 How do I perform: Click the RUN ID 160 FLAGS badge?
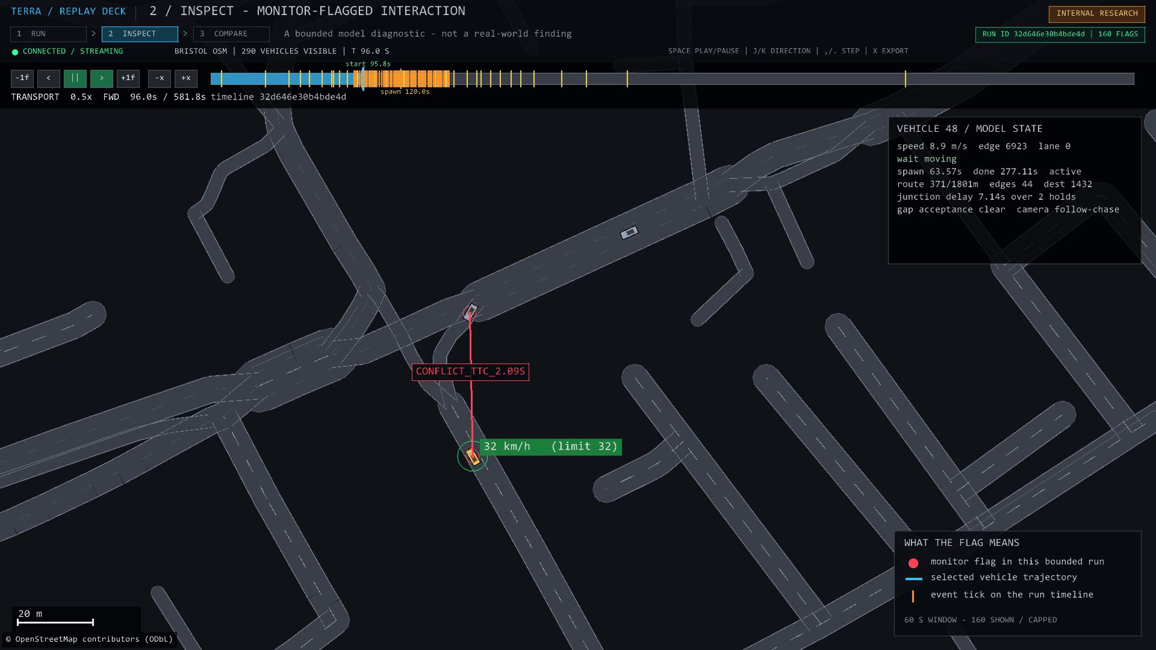tap(1060, 34)
